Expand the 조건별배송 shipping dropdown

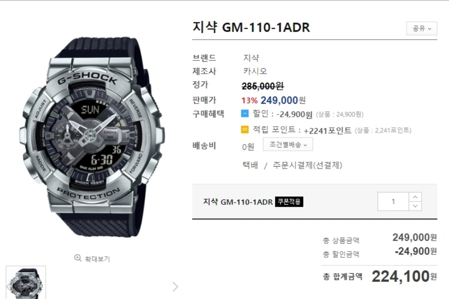tap(288, 145)
